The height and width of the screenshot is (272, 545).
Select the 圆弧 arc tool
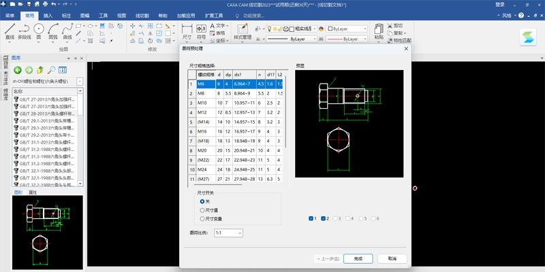pyautogui.click(x=53, y=31)
